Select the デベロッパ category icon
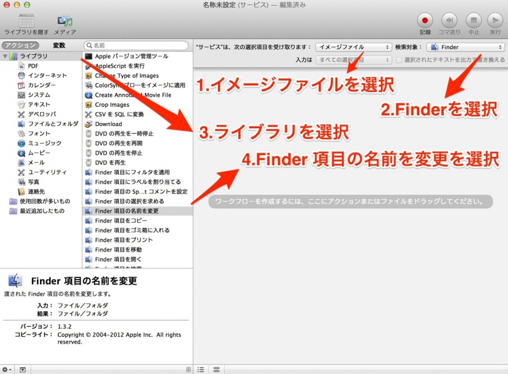The height and width of the screenshot is (374, 508). (21, 114)
